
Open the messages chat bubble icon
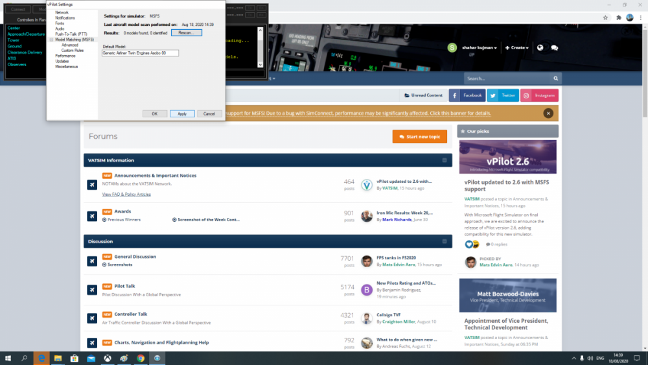coord(555,48)
